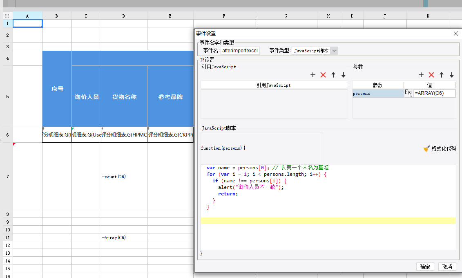The height and width of the screenshot is (278, 462).
Task: Select column E header
Action: [x=170, y=16]
